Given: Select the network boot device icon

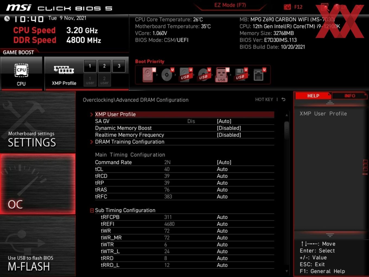Looking at the screenshot, I should tap(259, 74).
